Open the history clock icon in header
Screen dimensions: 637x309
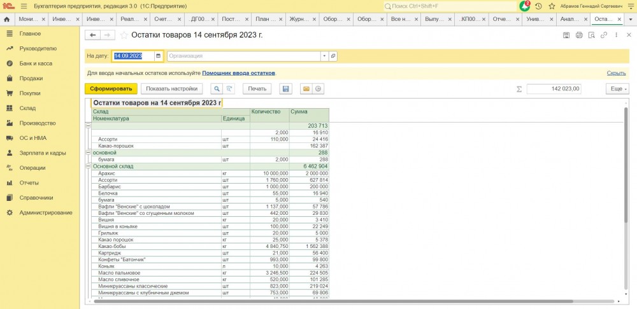(x=538, y=6)
